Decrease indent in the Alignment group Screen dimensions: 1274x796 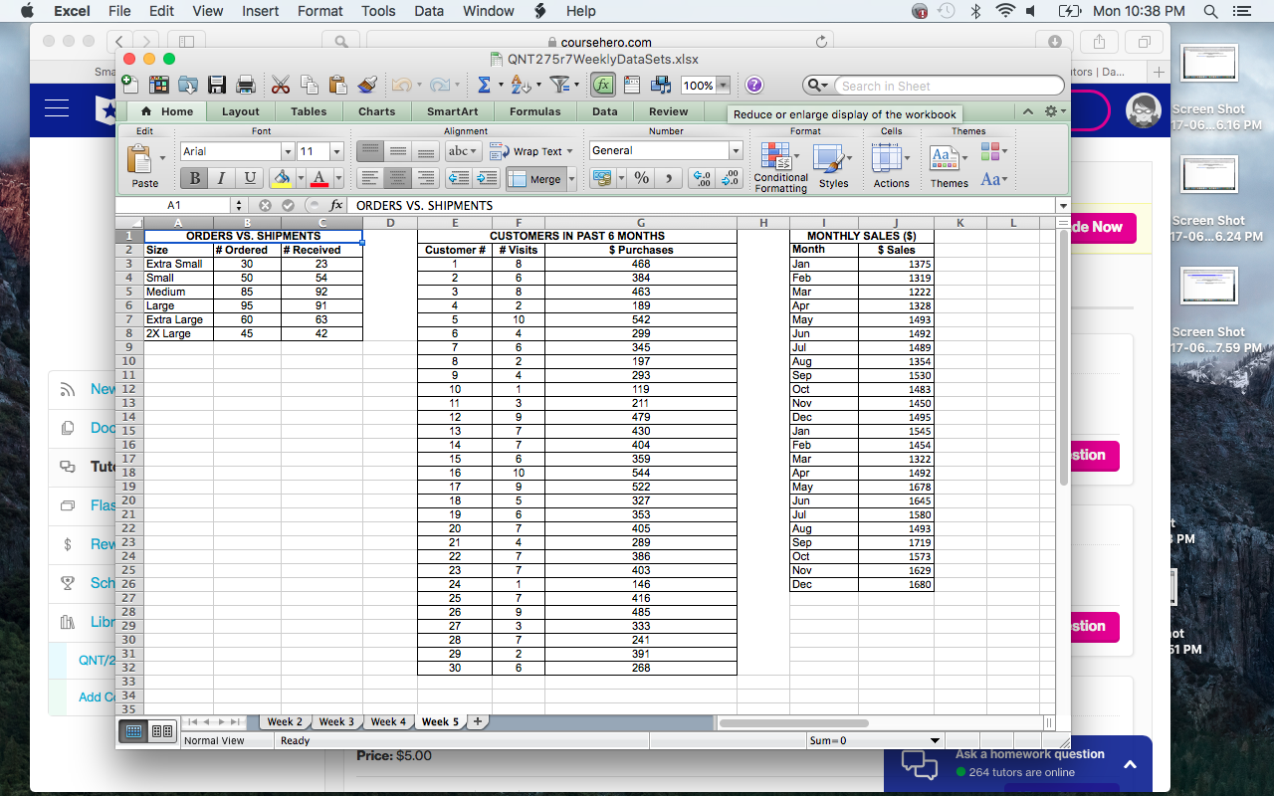click(459, 178)
